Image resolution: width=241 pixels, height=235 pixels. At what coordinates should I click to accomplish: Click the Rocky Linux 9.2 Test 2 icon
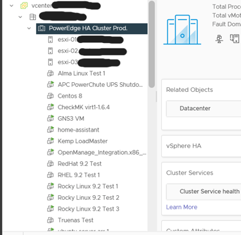coord(50,198)
